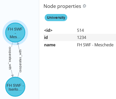Click the name value FH SWF - Meschede
116x99 pixels.
(95, 45)
